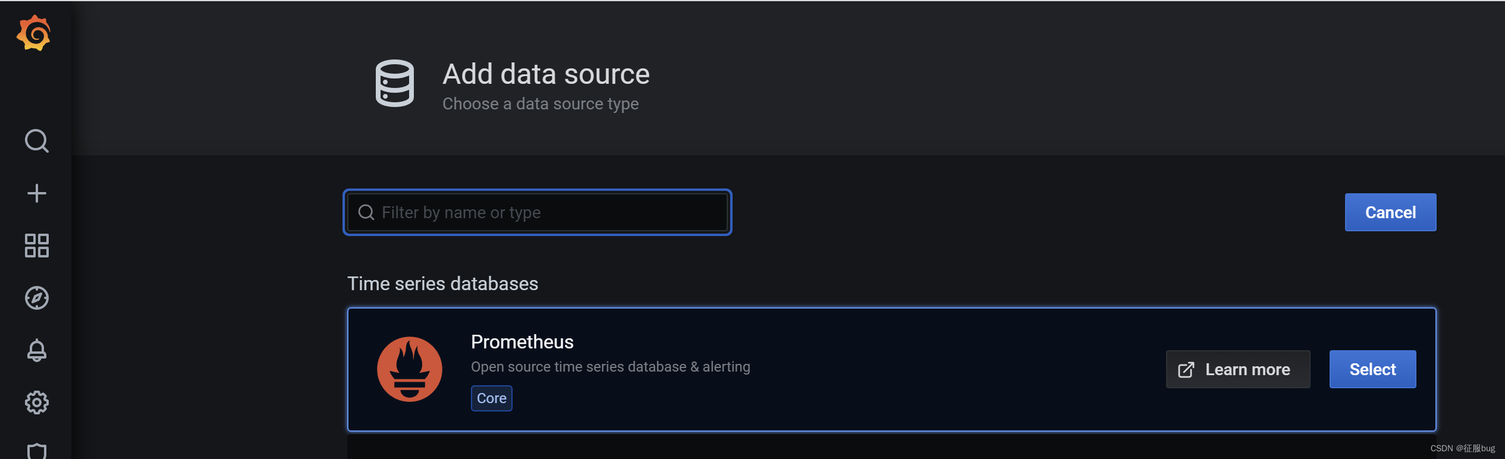
Task: Click the database icon beside Add data source
Action: (394, 83)
